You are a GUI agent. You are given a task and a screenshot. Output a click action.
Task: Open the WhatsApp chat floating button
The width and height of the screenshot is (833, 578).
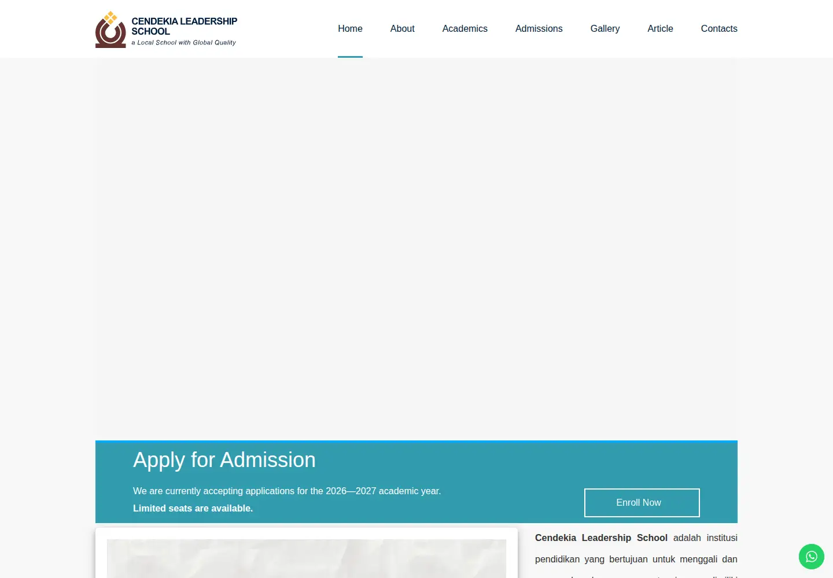point(812,557)
